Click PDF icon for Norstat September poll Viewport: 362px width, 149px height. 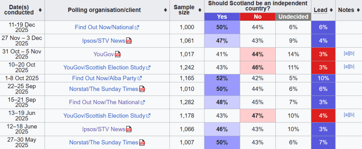tap(141, 89)
